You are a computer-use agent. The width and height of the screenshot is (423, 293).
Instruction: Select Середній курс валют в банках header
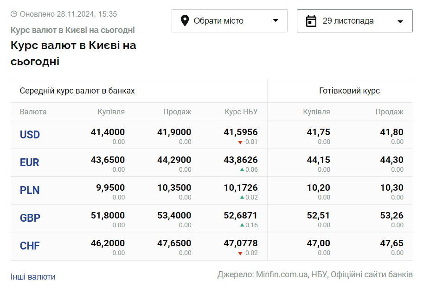click(77, 91)
